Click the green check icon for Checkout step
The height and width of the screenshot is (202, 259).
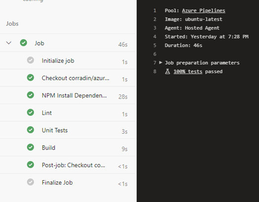click(30, 77)
